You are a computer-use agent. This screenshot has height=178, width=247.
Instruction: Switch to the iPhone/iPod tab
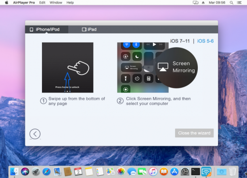click(46, 29)
